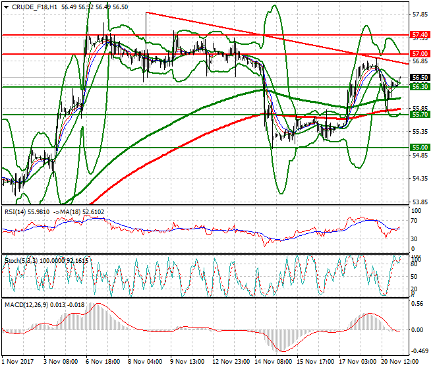Click the 1 Nov 2017 date label

pyautogui.click(x=19, y=362)
